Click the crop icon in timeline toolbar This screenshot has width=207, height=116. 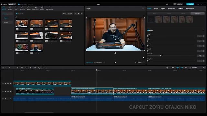point(44,68)
